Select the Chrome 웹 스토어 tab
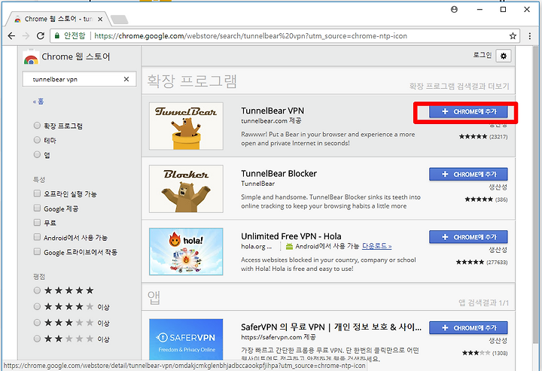Screen dimensions: 542x371 point(58,19)
